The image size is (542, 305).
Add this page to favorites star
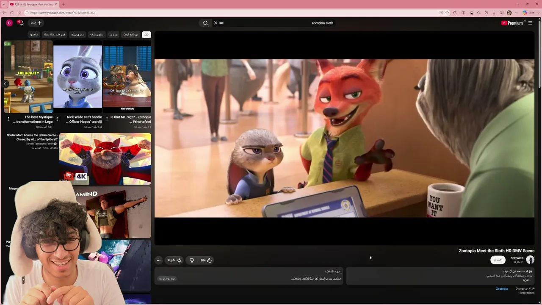coord(447,13)
